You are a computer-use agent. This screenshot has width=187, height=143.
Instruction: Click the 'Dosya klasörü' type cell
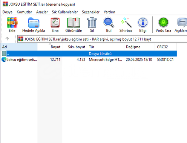(100, 54)
